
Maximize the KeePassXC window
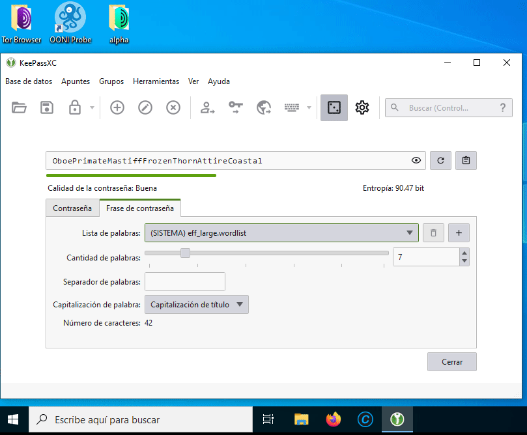pos(477,63)
